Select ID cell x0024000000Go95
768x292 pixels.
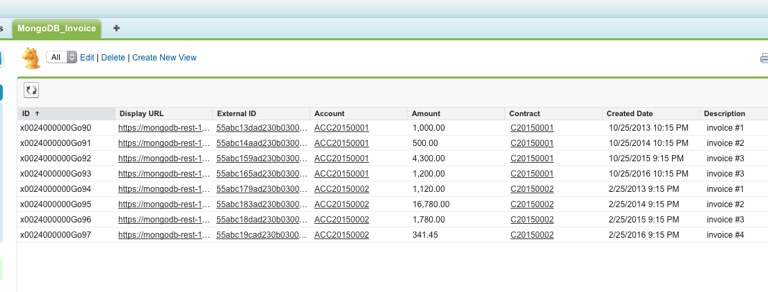click(x=56, y=204)
